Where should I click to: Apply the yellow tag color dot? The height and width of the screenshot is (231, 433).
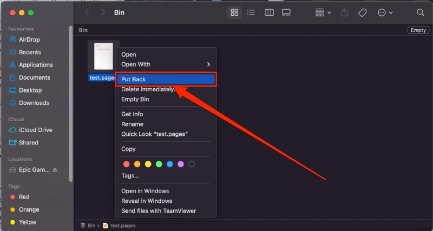(x=148, y=164)
